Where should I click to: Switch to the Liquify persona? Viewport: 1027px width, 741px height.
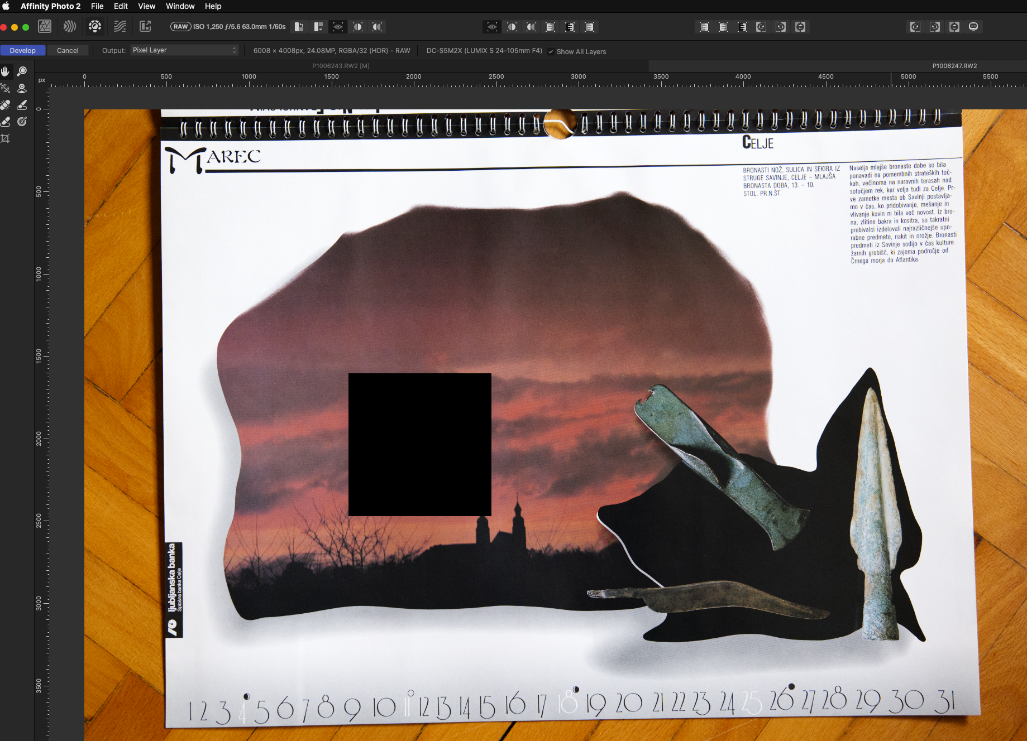(x=70, y=26)
